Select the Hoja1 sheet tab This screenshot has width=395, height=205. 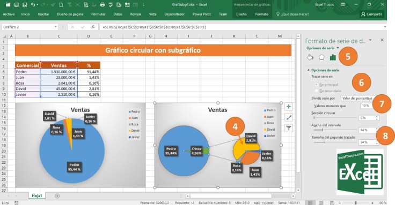click(37, 196)
